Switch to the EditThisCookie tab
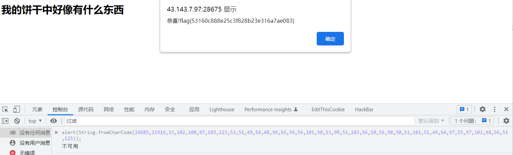This screenshot has width=513, height=155. pyautogui.click(x=328, y=110)
